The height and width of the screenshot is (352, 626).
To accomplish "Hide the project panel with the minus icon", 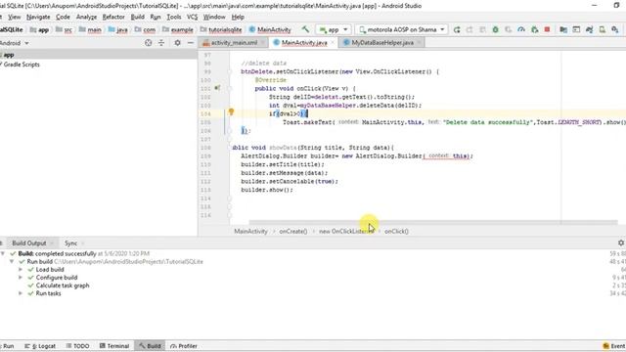I will [x=191, y=43].
